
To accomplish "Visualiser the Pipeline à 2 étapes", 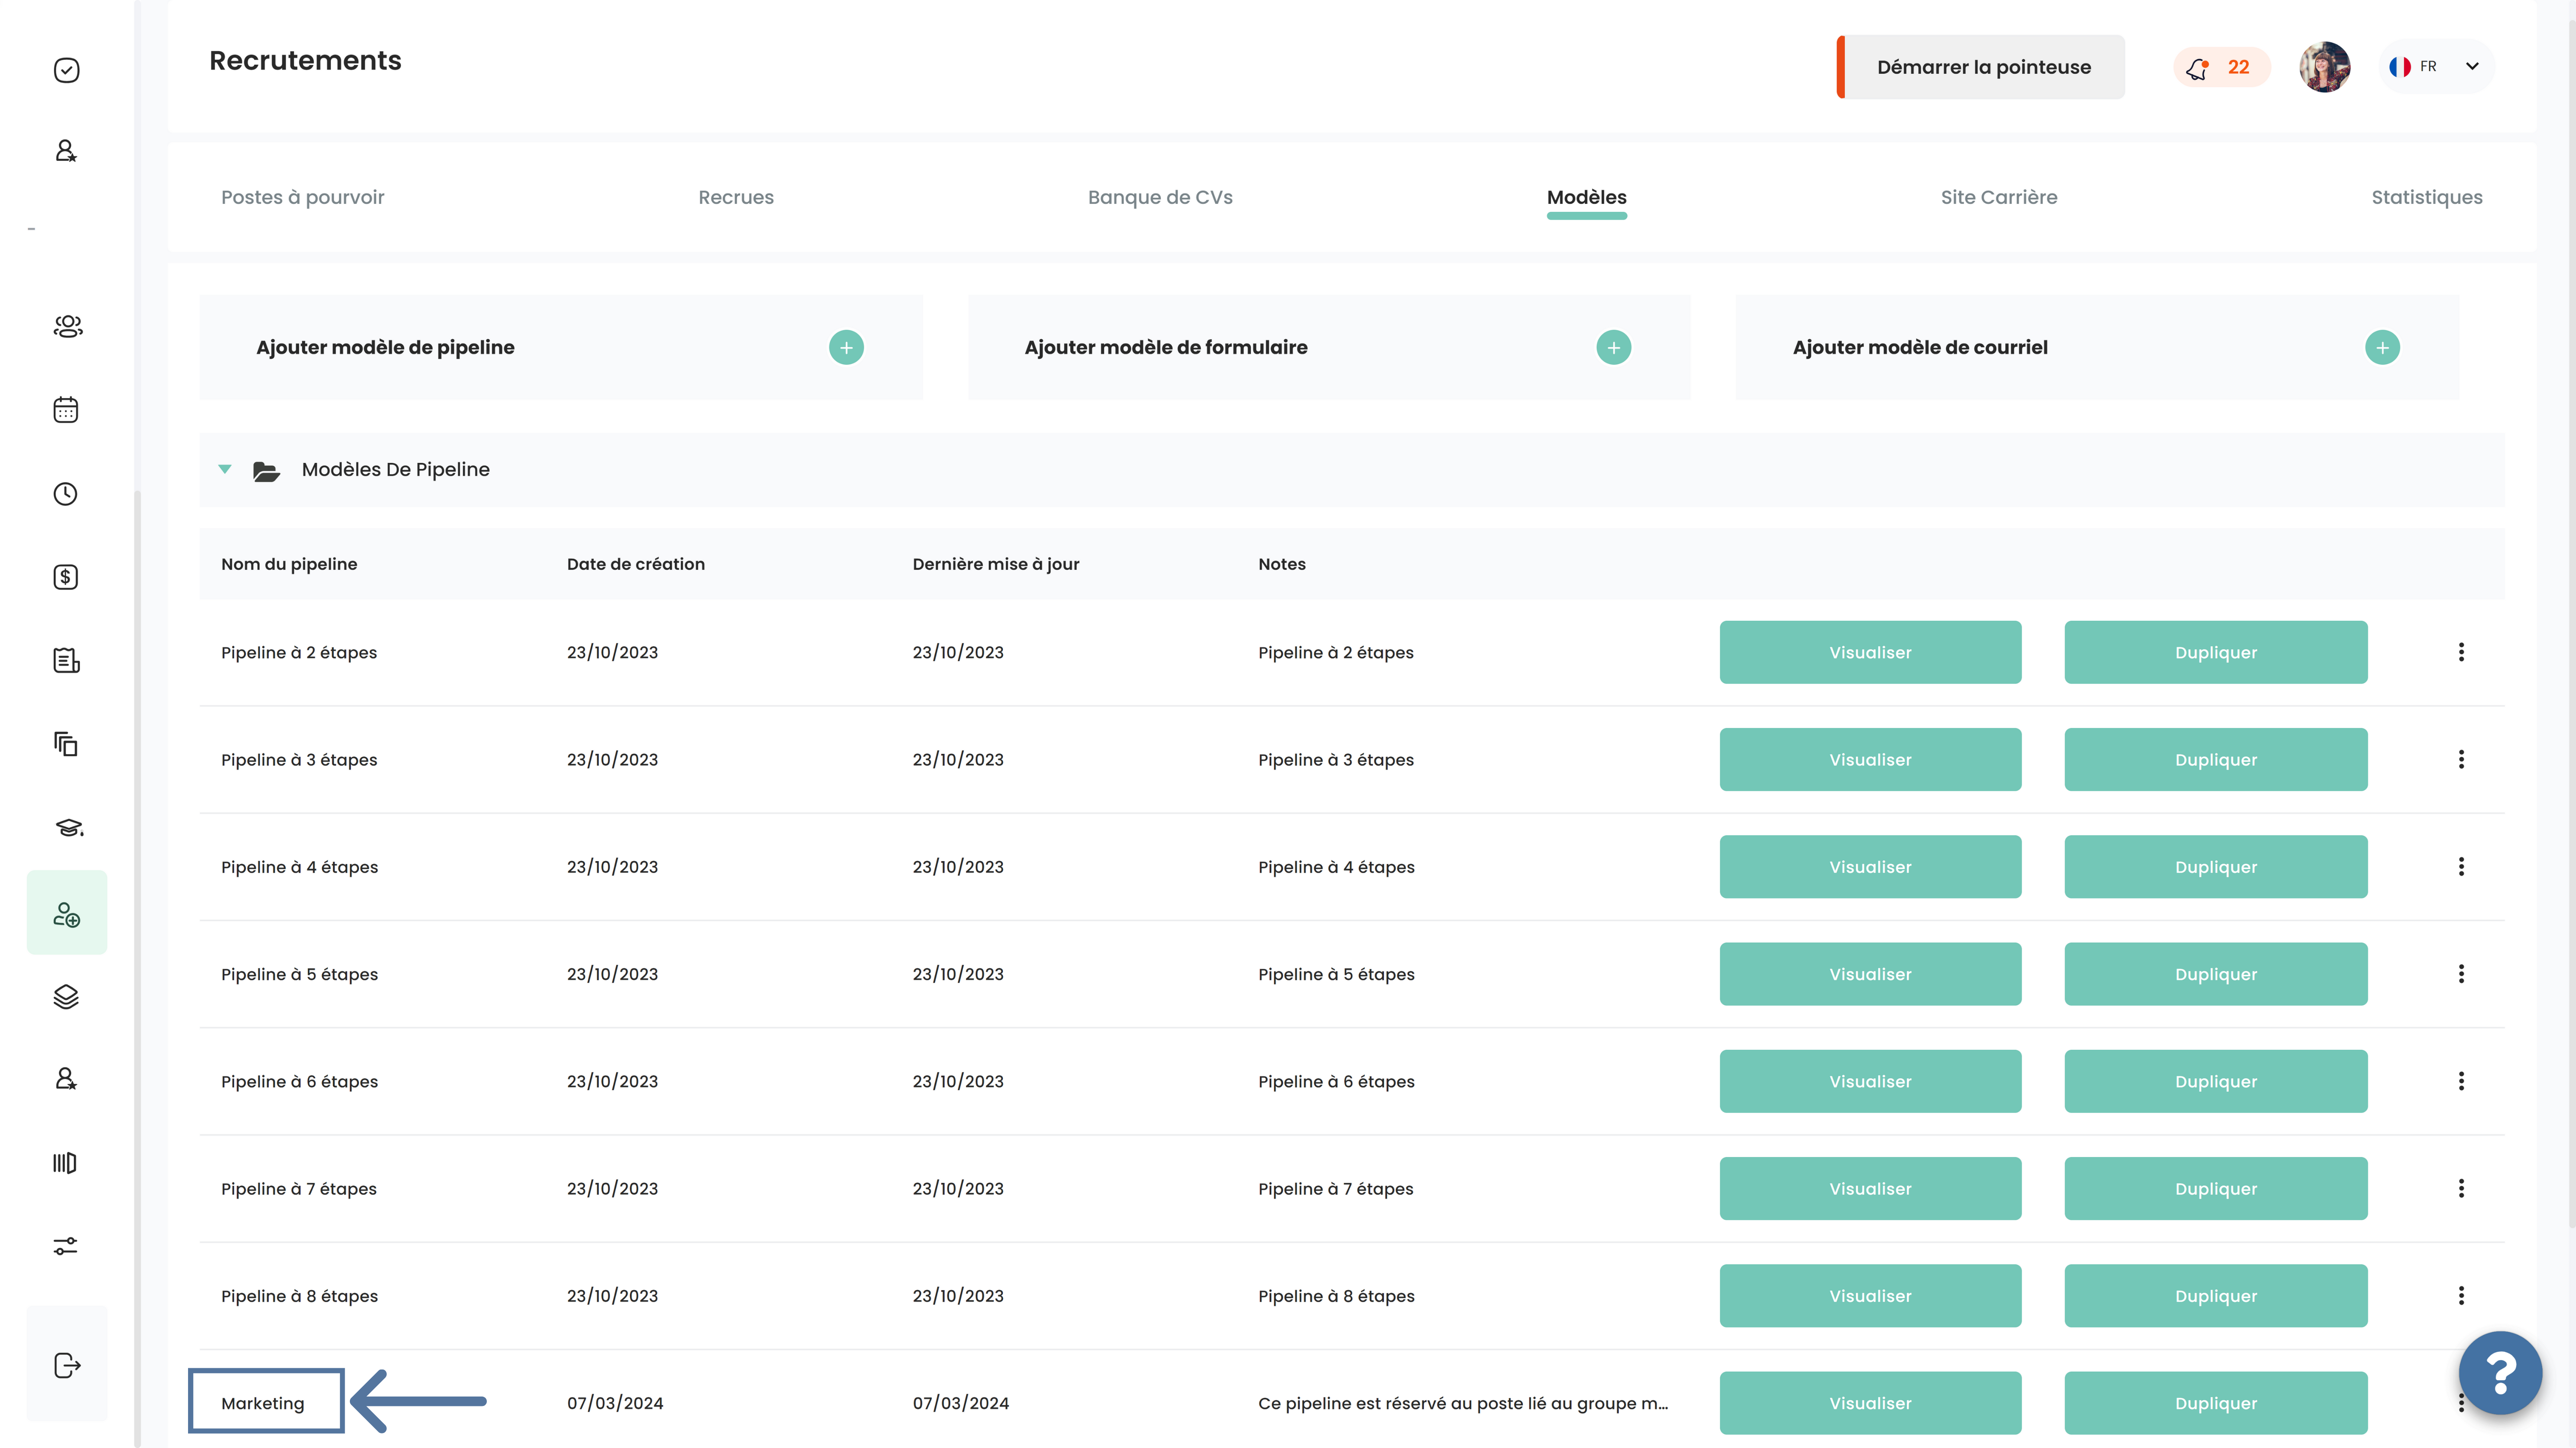I will [1870, 653].
